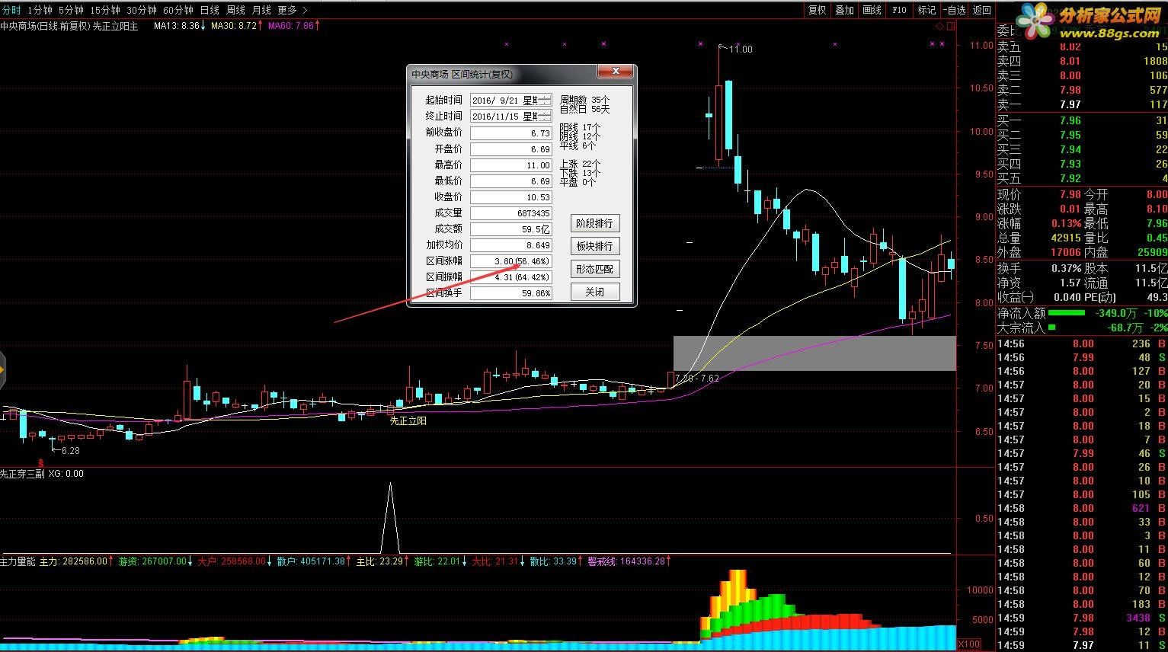
Task: Open the 画线 drawing tools
Action: (872, 10)
